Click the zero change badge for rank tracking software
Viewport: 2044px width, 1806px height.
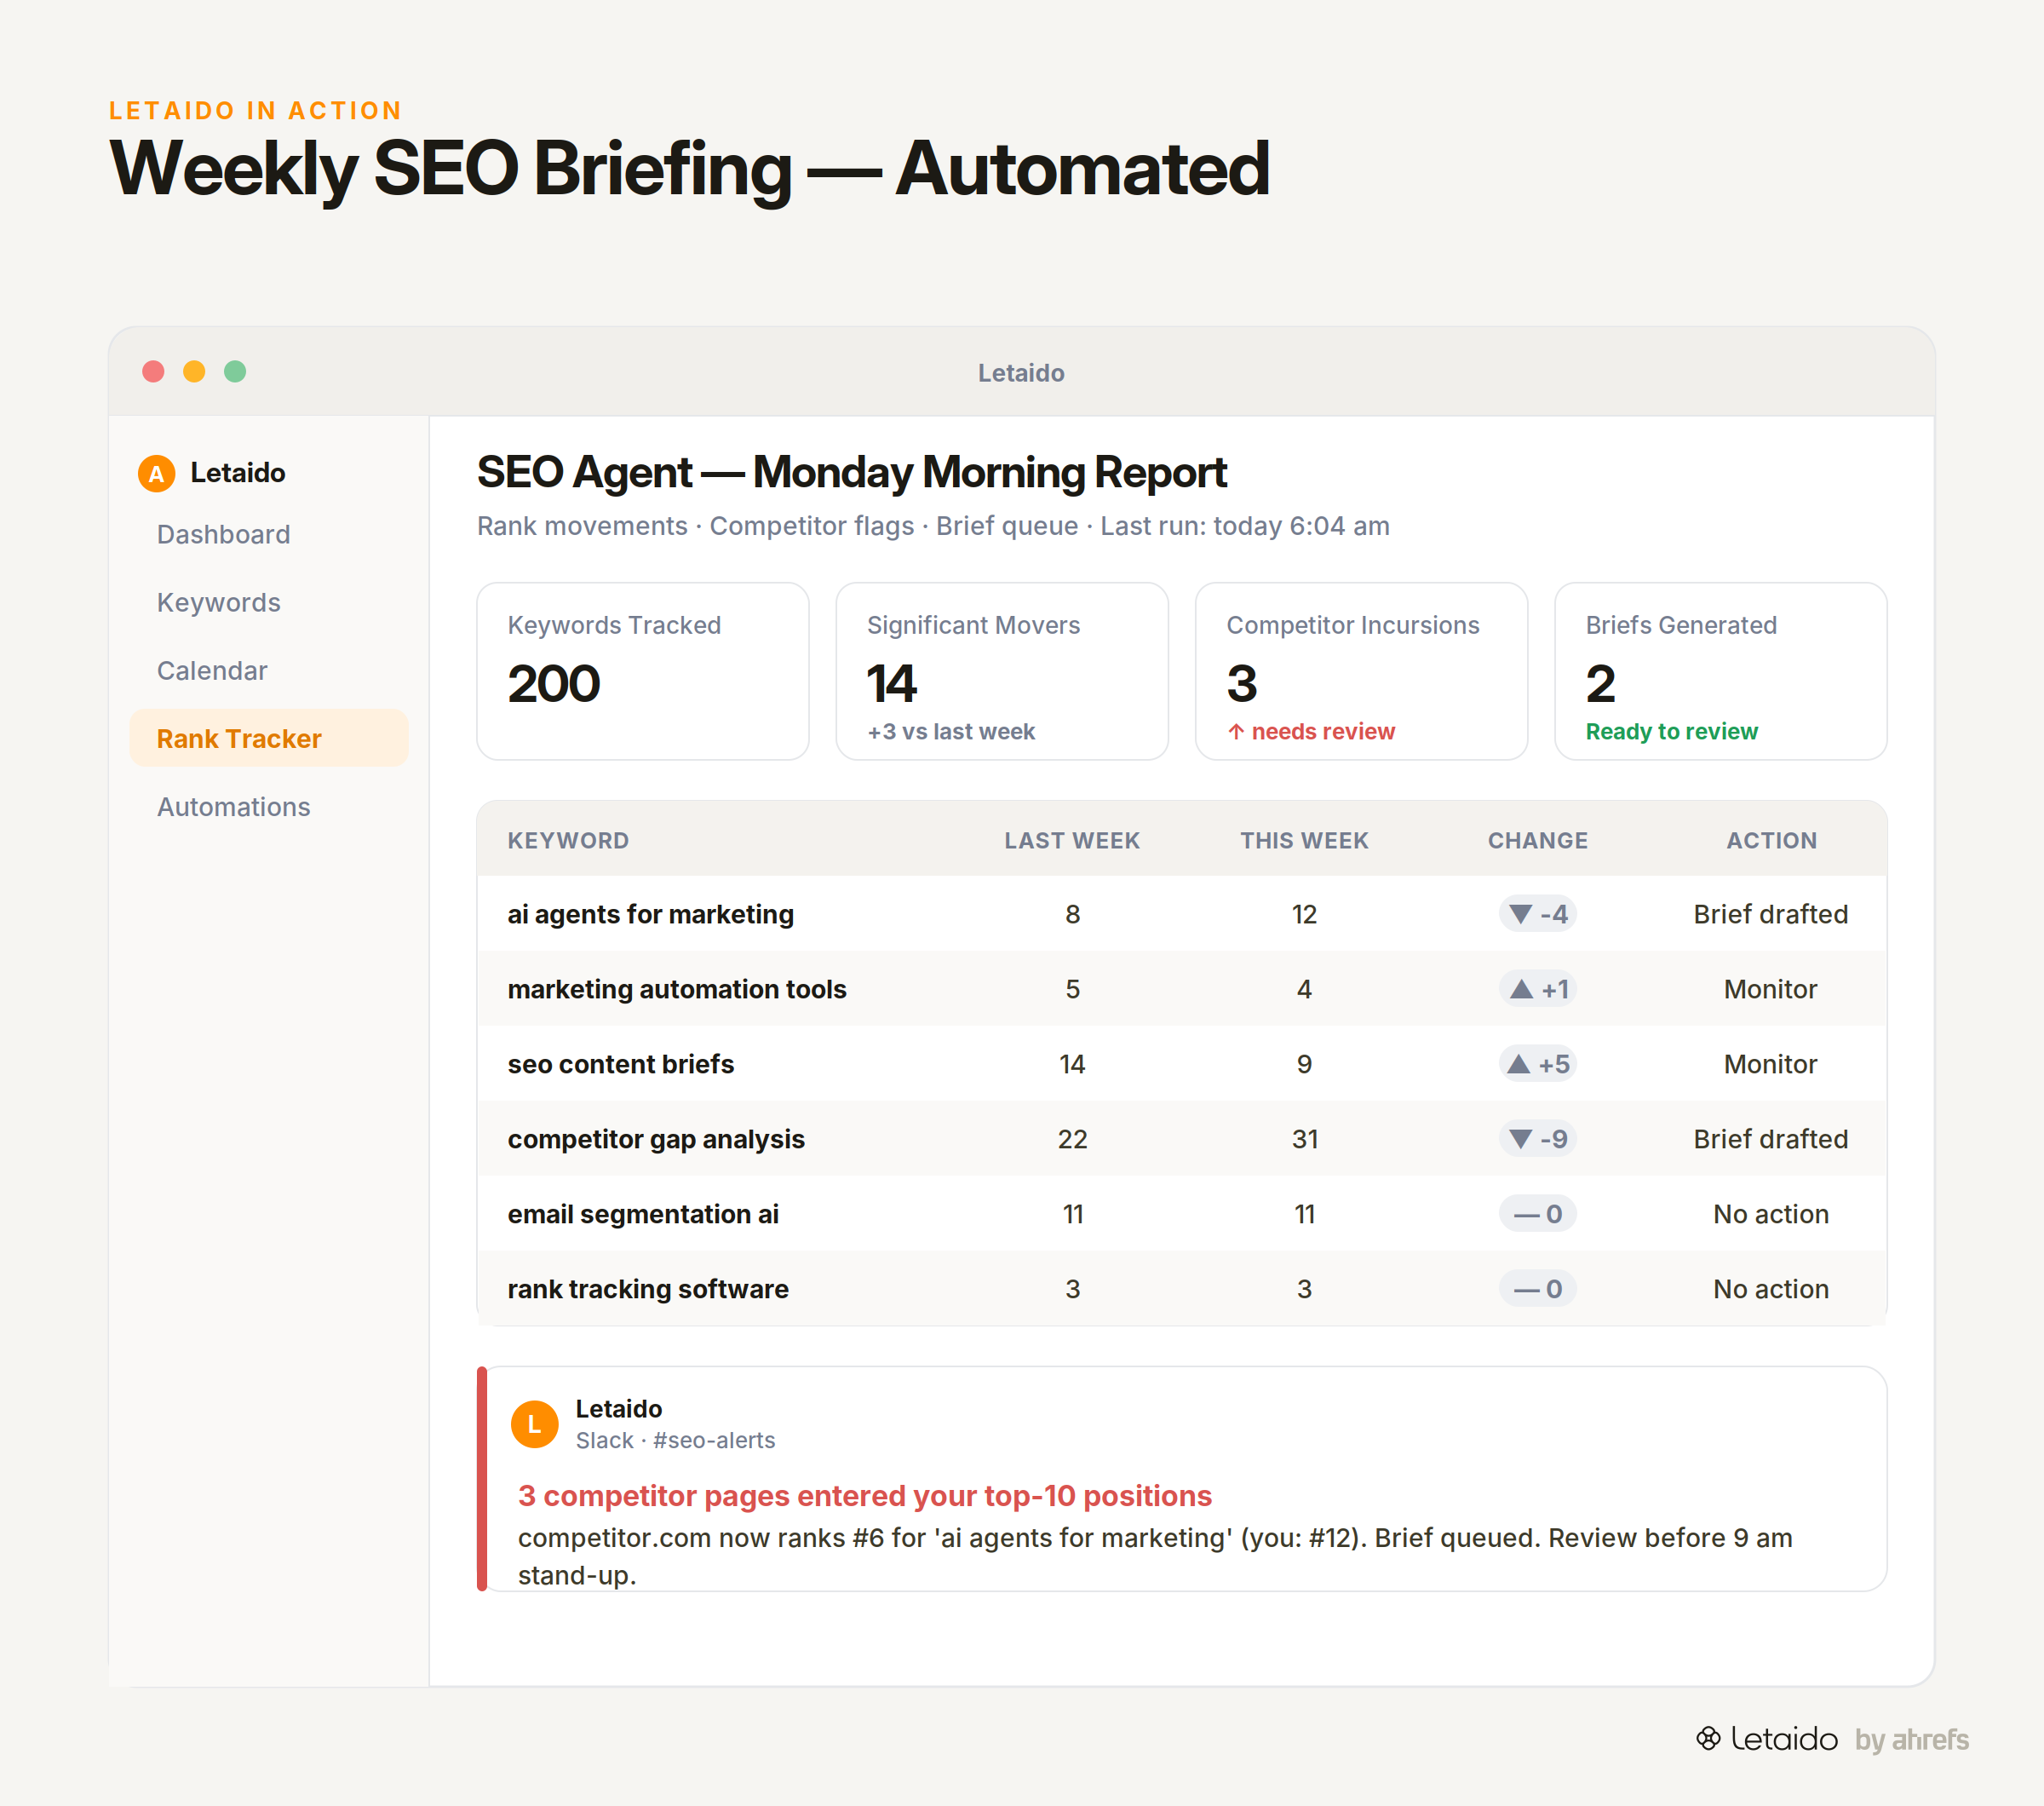click(x=1537, y=1289)
